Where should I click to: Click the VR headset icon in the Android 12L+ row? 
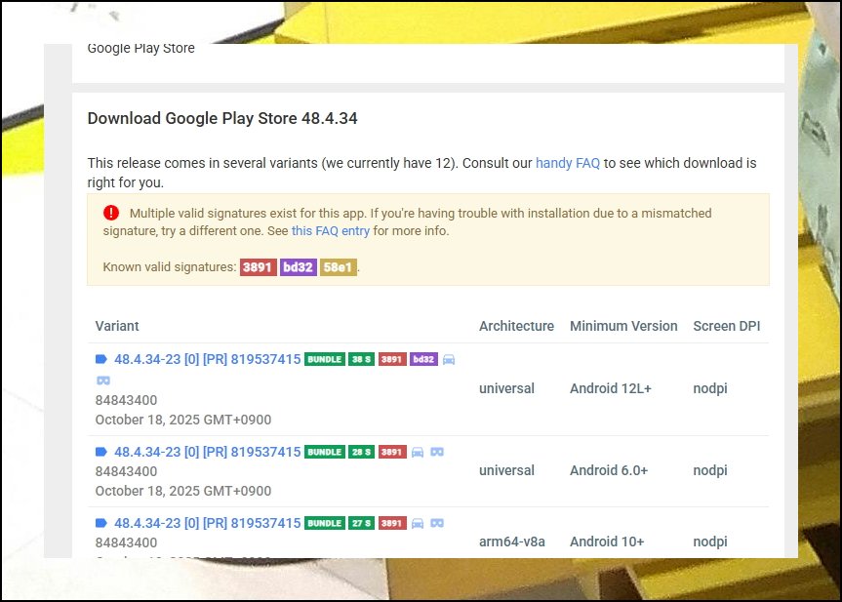pos(103,381)
